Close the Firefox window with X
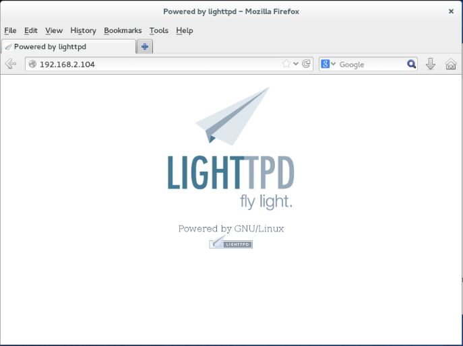 451,11
